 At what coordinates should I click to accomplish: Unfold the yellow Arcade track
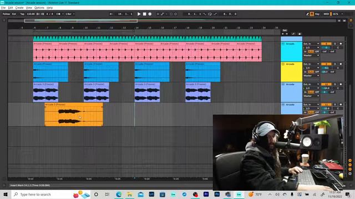click(283, 64)
